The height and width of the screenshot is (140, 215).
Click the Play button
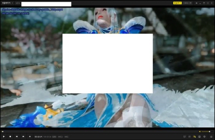pos(4,136)
